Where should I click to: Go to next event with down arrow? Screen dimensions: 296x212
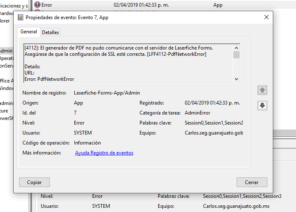[262, 105]
